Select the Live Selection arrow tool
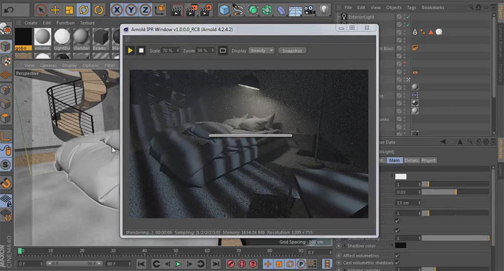504x271 pixels. click(x=41, y=10)
